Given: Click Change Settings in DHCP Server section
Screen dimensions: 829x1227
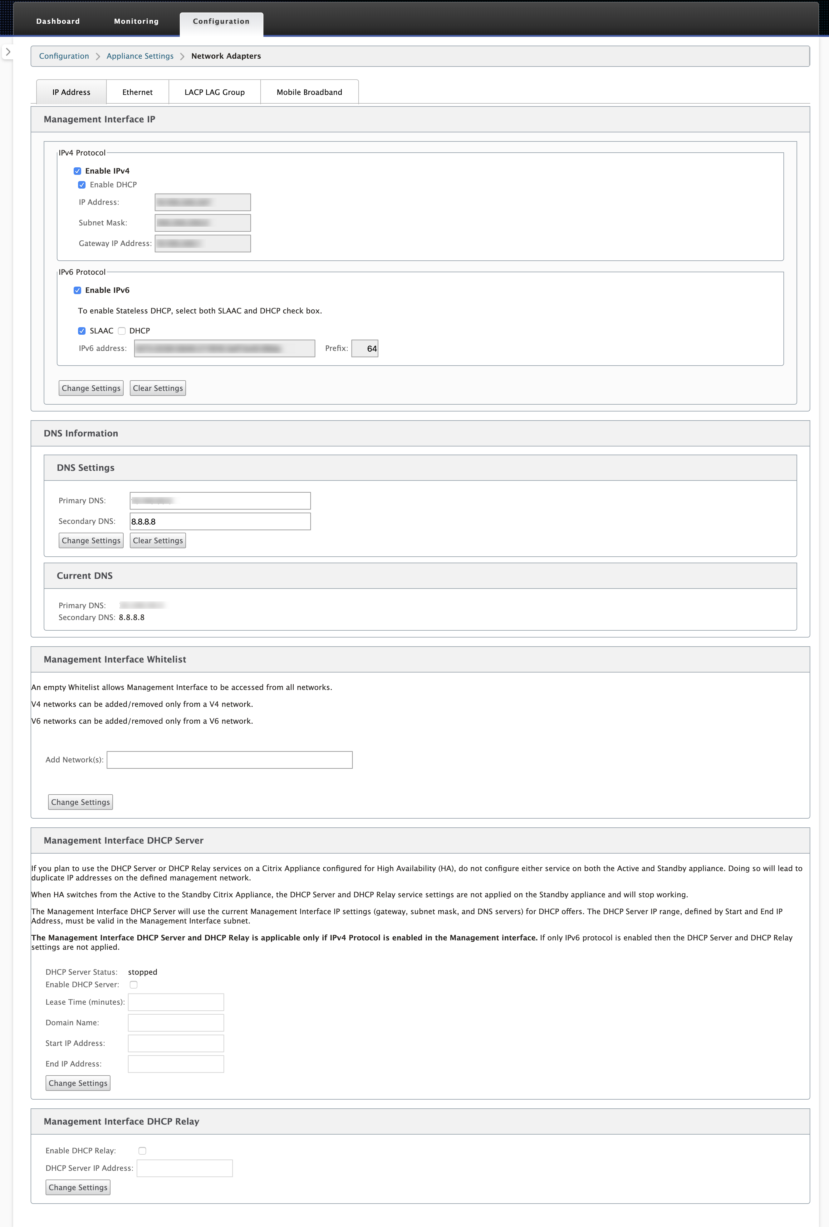Looking at the screenshot, I should point(78,1083).
